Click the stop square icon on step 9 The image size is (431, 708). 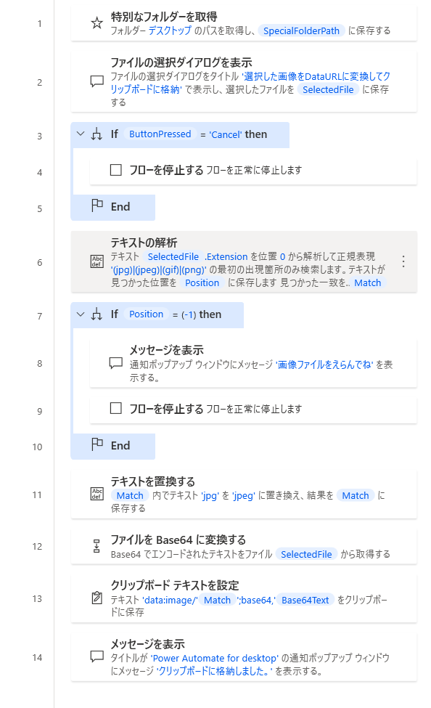pyautogui.click(x=116, y=408)
